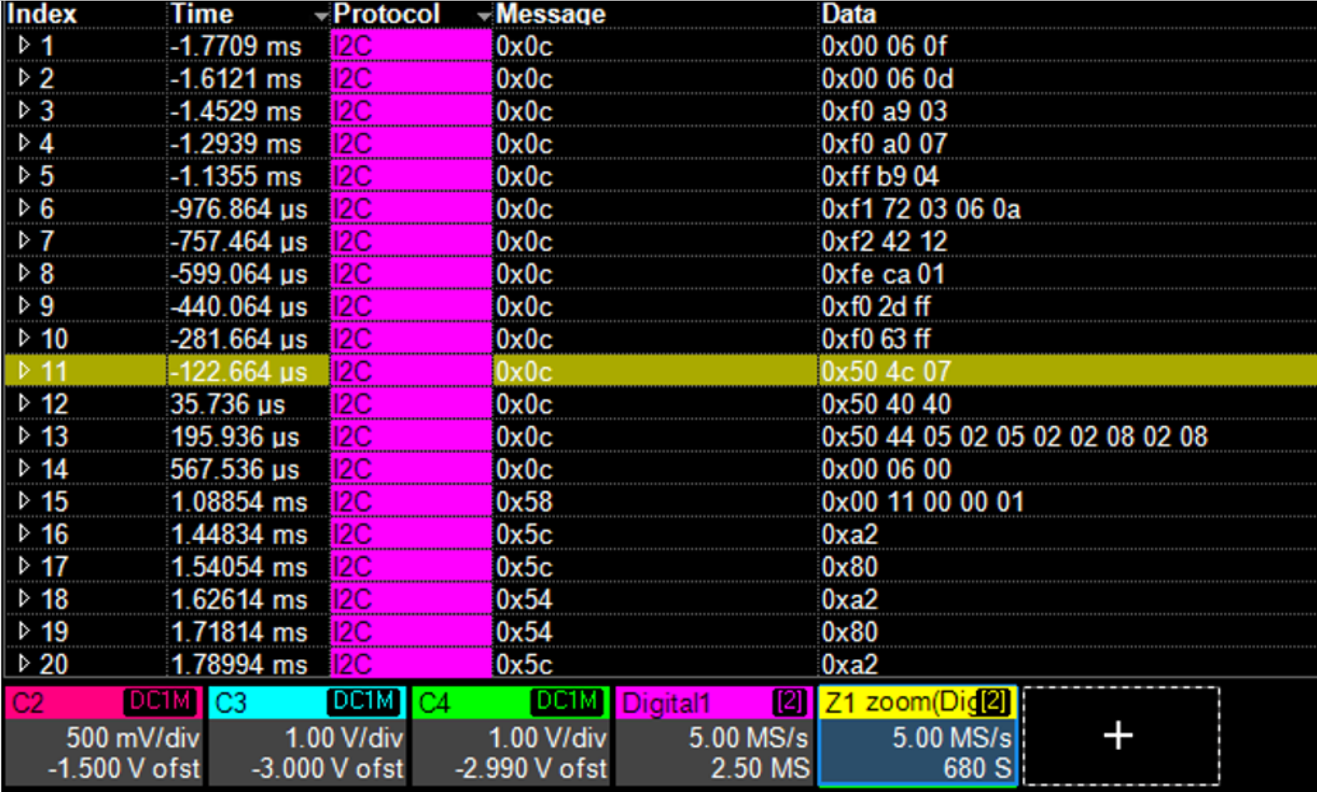Viewport: 1317px width, 792px height.
Task: Select the Digital1 descriptor box
Action: click(715, 736)
